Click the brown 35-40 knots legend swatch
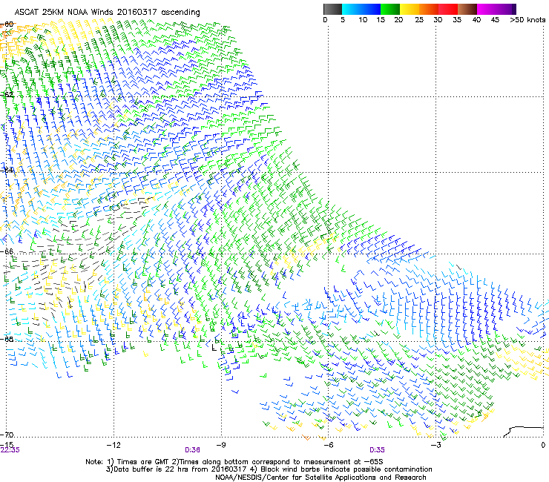The height and width of the screenshot is (482, 549). [x=467, y=9]
